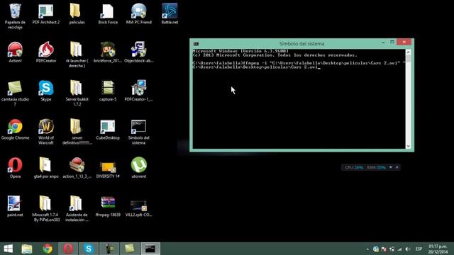Click the volume speaker tray icon

tap(408, 249)
